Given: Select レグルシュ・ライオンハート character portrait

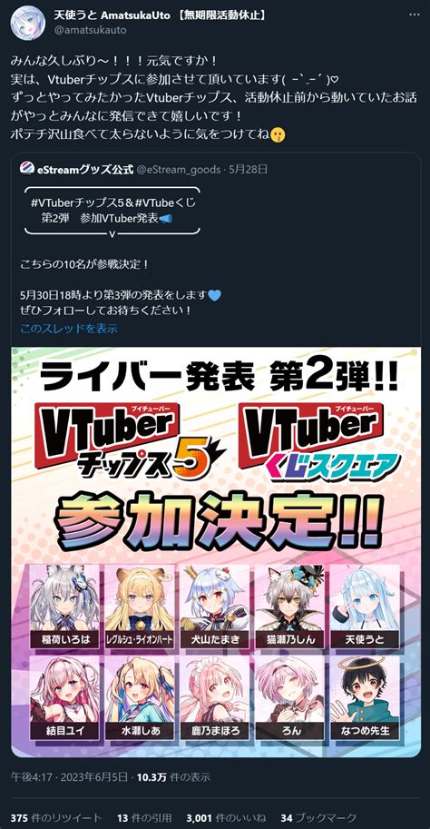Looking at the screenshot, I should point(140,607).
